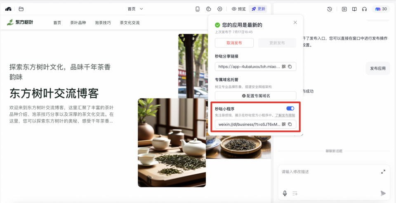Viewport: 396px width, 203px height.
Task: Click 取消发布 button
Action: [x=234, y=43]
